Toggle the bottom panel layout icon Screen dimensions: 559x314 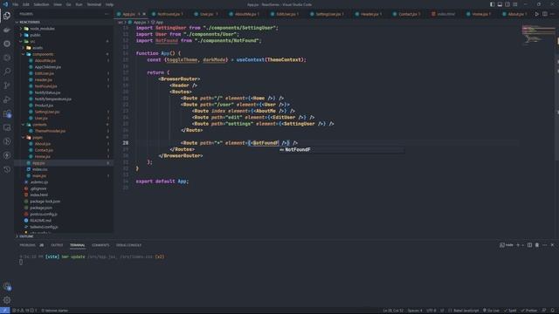[500, 4]
